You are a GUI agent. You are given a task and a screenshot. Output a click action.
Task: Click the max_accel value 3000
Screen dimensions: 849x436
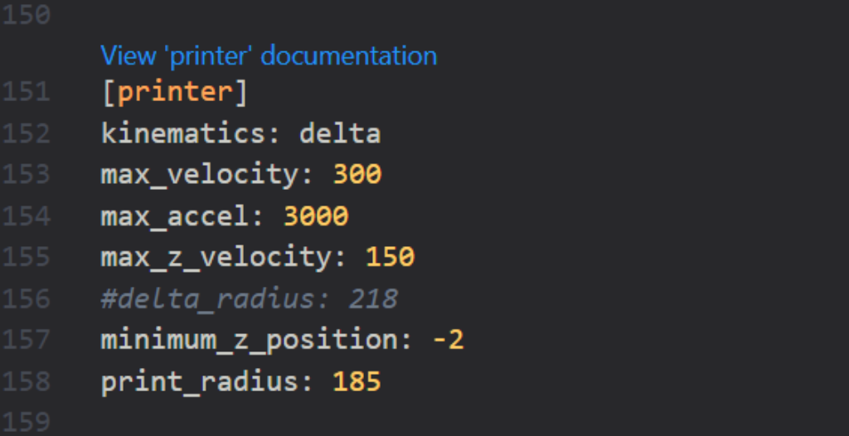coord(316,216)
